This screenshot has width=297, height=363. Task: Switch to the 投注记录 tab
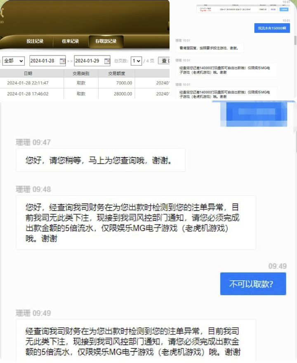pyautogui.click(x=35, y=41)
